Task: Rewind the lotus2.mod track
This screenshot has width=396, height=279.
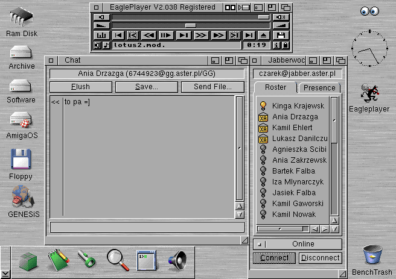Action: pos(148,36)
